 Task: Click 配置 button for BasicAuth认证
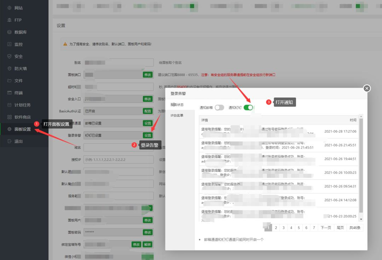pyautogui.click(x=147, y=111)
